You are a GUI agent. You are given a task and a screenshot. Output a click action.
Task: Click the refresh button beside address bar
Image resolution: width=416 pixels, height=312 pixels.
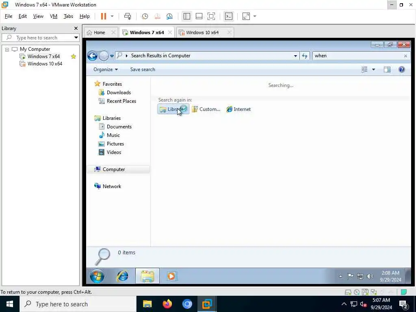(x=305, y=56)
